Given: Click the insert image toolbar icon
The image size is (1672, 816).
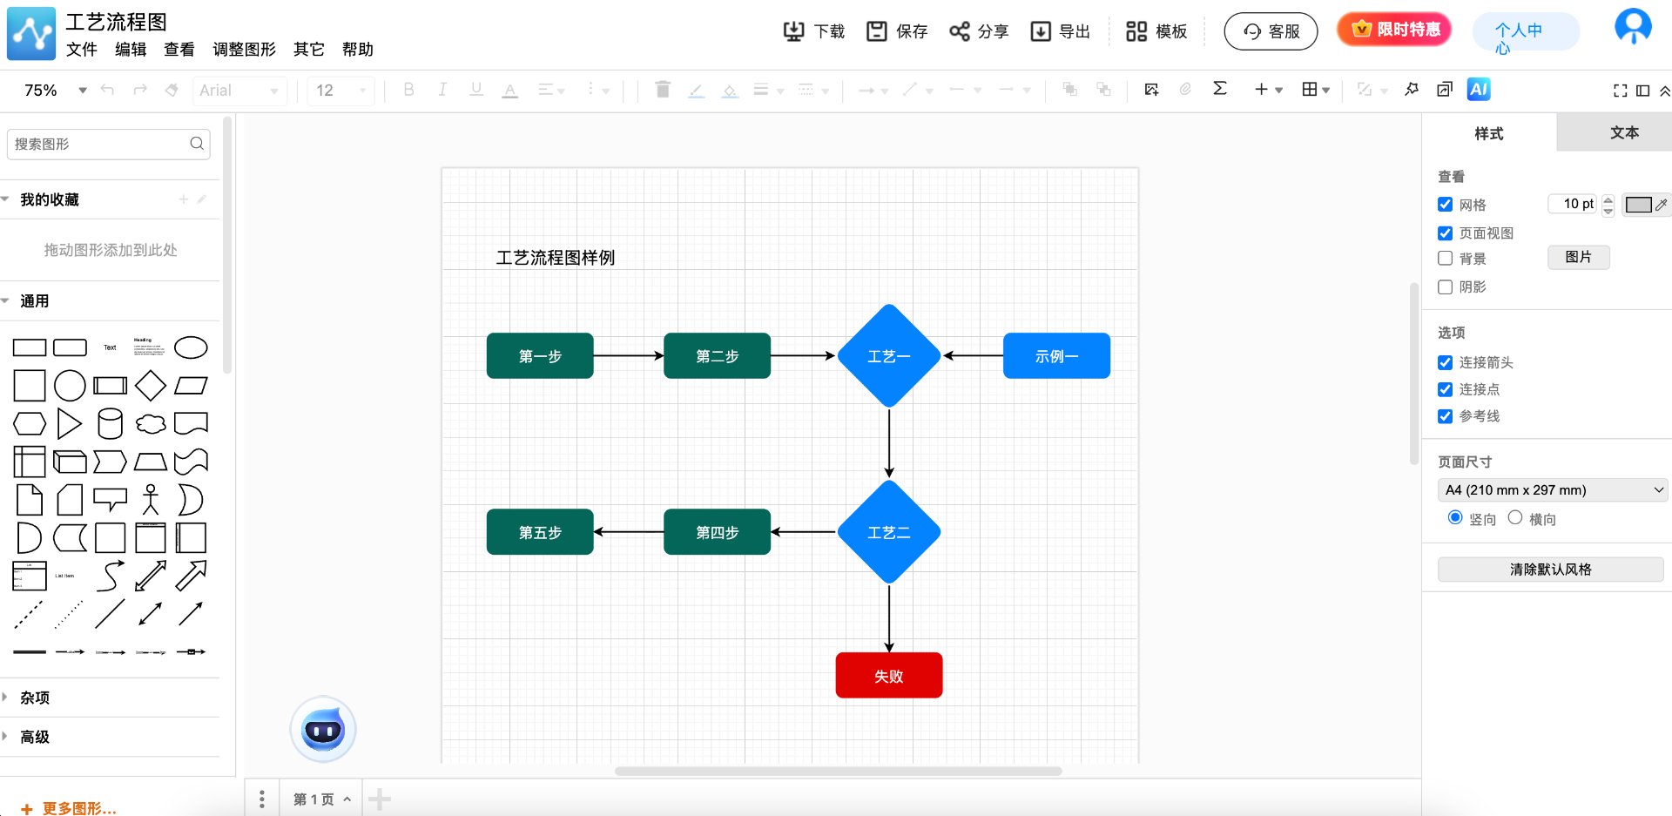Looking at the screenshot, I should point(1151,90).
